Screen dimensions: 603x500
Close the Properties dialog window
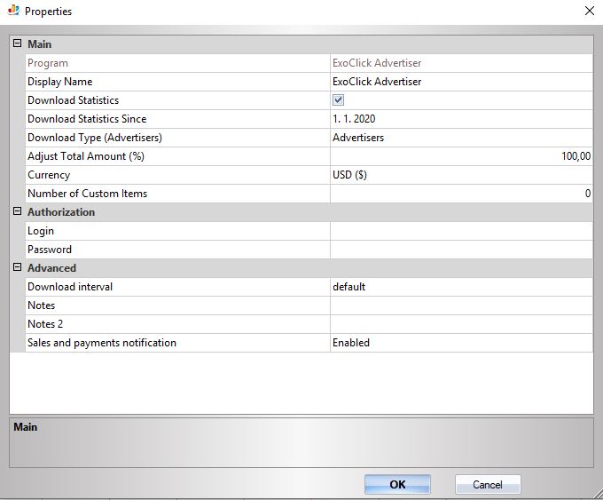point(590,11)
